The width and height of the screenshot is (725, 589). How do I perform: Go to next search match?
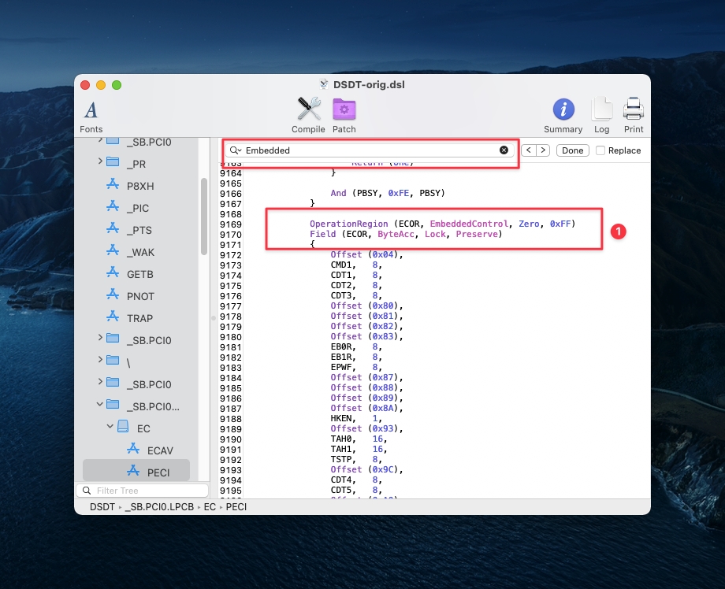(x=543, y=150)
